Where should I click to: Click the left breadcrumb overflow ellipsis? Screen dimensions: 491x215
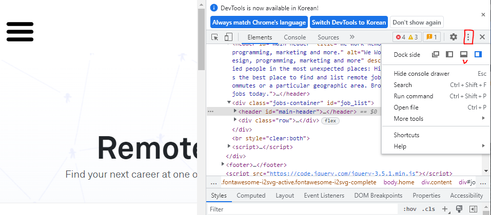pos(214,183)
